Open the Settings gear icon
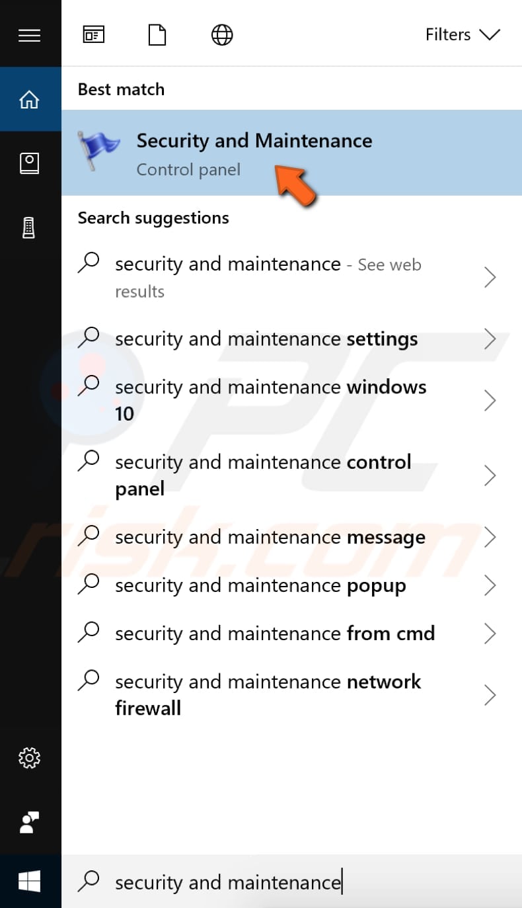Viewport: 522px width, 908px height. [30, 758]
